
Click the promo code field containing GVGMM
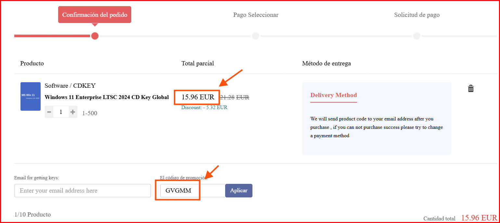[x=193, y=191]
